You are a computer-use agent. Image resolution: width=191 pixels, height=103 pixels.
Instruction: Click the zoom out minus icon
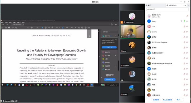(49, 28)
